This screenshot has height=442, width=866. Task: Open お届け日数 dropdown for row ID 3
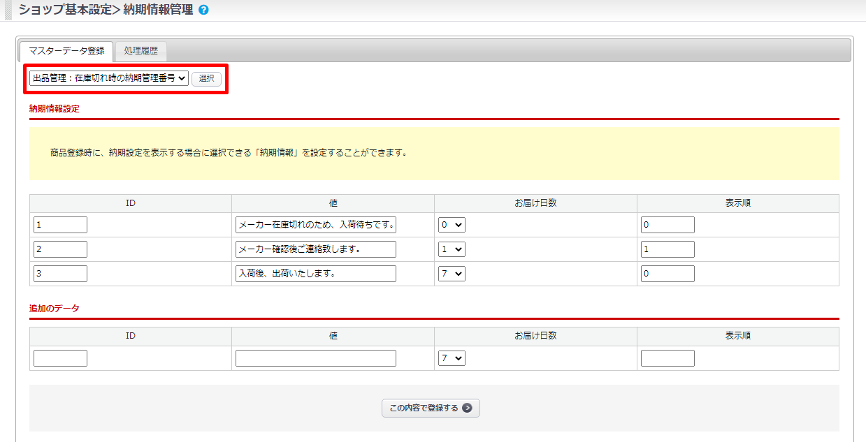pos(452,274)
